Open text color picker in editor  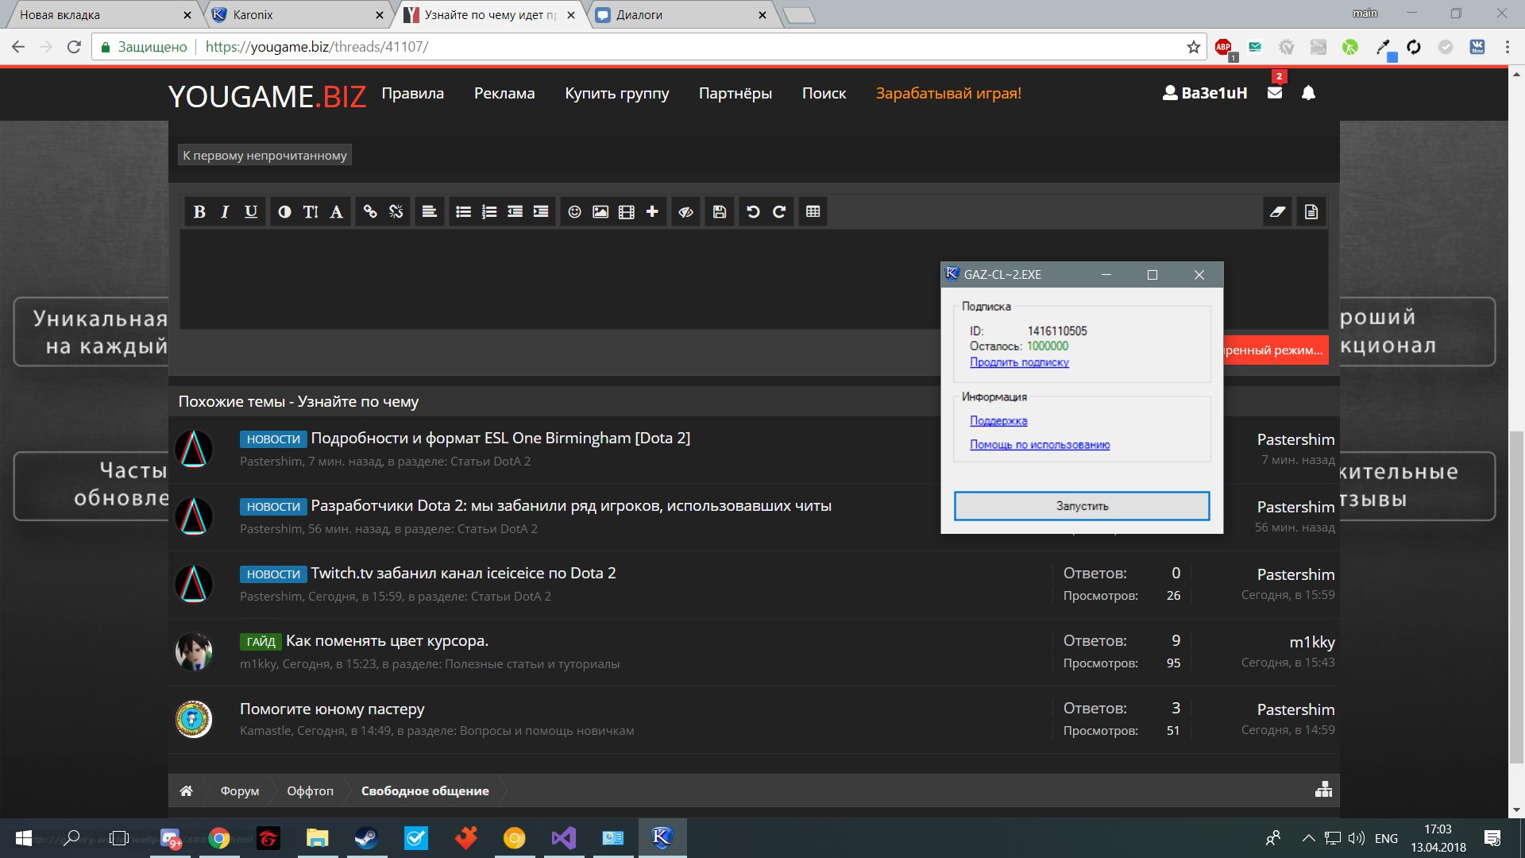click(284, 211)
